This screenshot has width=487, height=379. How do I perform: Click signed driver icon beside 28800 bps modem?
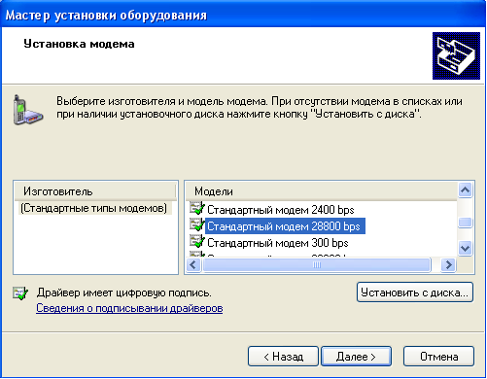(197, 225)
